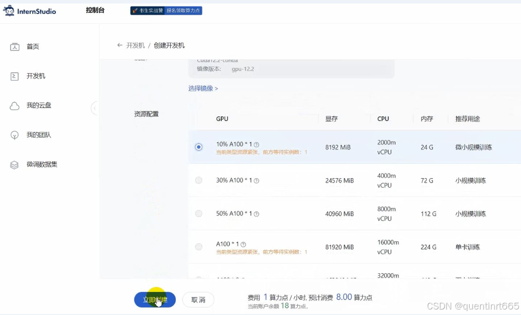Click 创建开发机 breadcrumb text
The width and height of the screenshot is (521, 315).
point(169,45)
